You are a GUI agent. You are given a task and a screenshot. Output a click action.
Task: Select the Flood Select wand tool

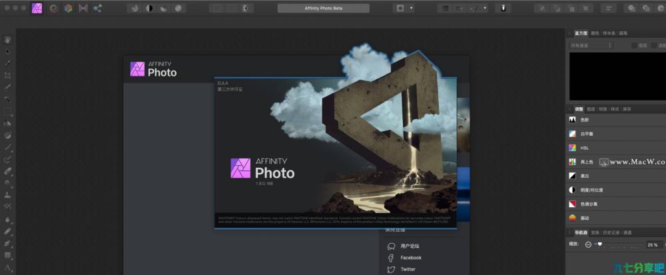[x=7, y=99]
